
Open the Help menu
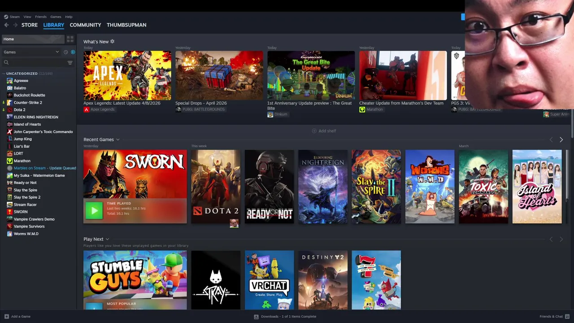69,17
